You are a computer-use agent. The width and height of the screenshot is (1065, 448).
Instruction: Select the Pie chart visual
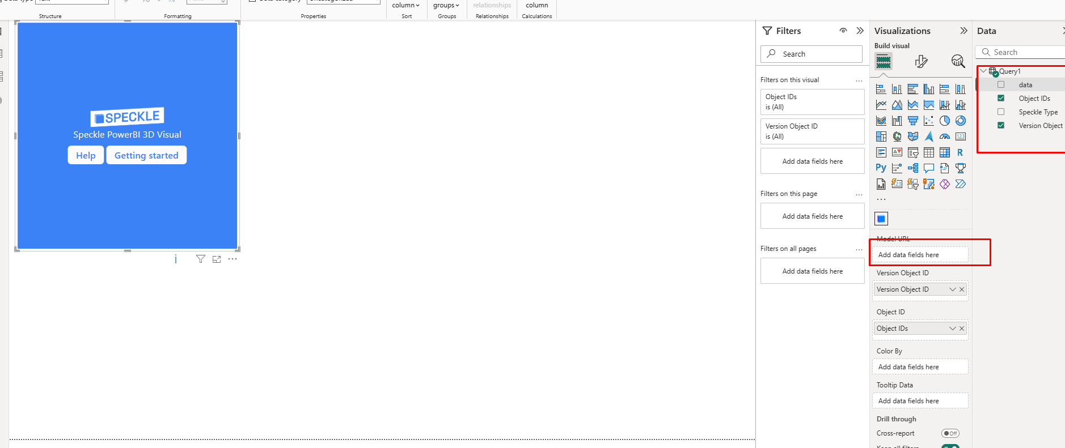pyautogui.click(x=944, y=121)
